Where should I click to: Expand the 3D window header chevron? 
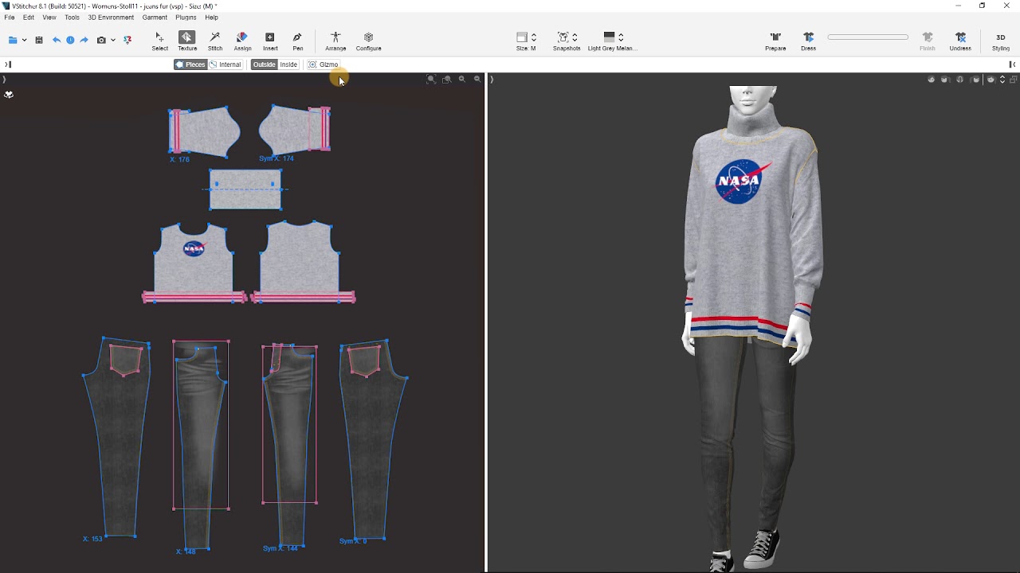tap(492, 80)
